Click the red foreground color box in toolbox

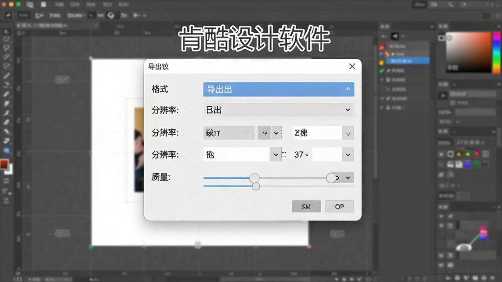(x=4, y=164)
